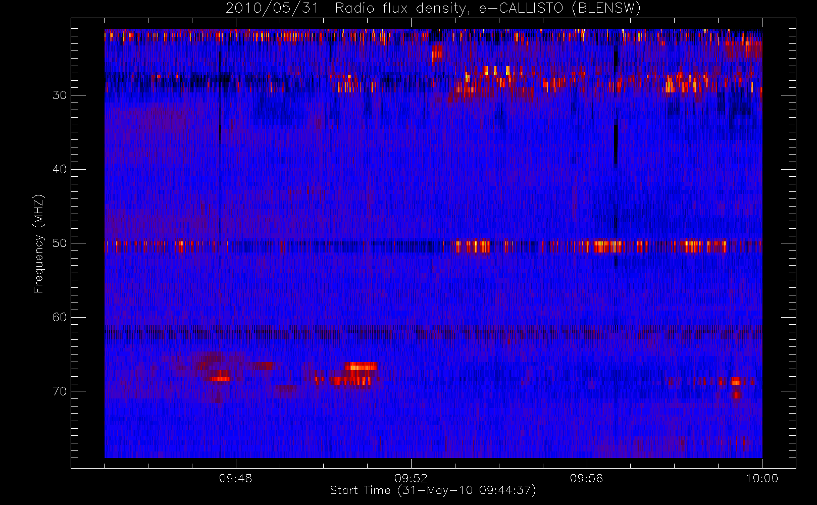Click the frequency tick label '30'
The width and height of the screenshot is (817, 505).
[60, 95]
